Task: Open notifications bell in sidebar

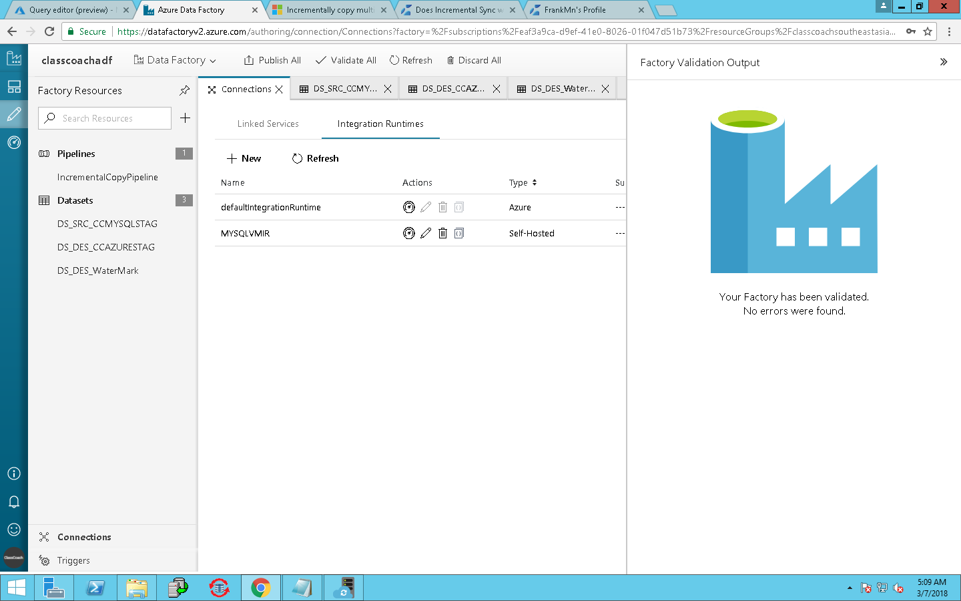Action: pyautogui.click(x=14, y=502)
